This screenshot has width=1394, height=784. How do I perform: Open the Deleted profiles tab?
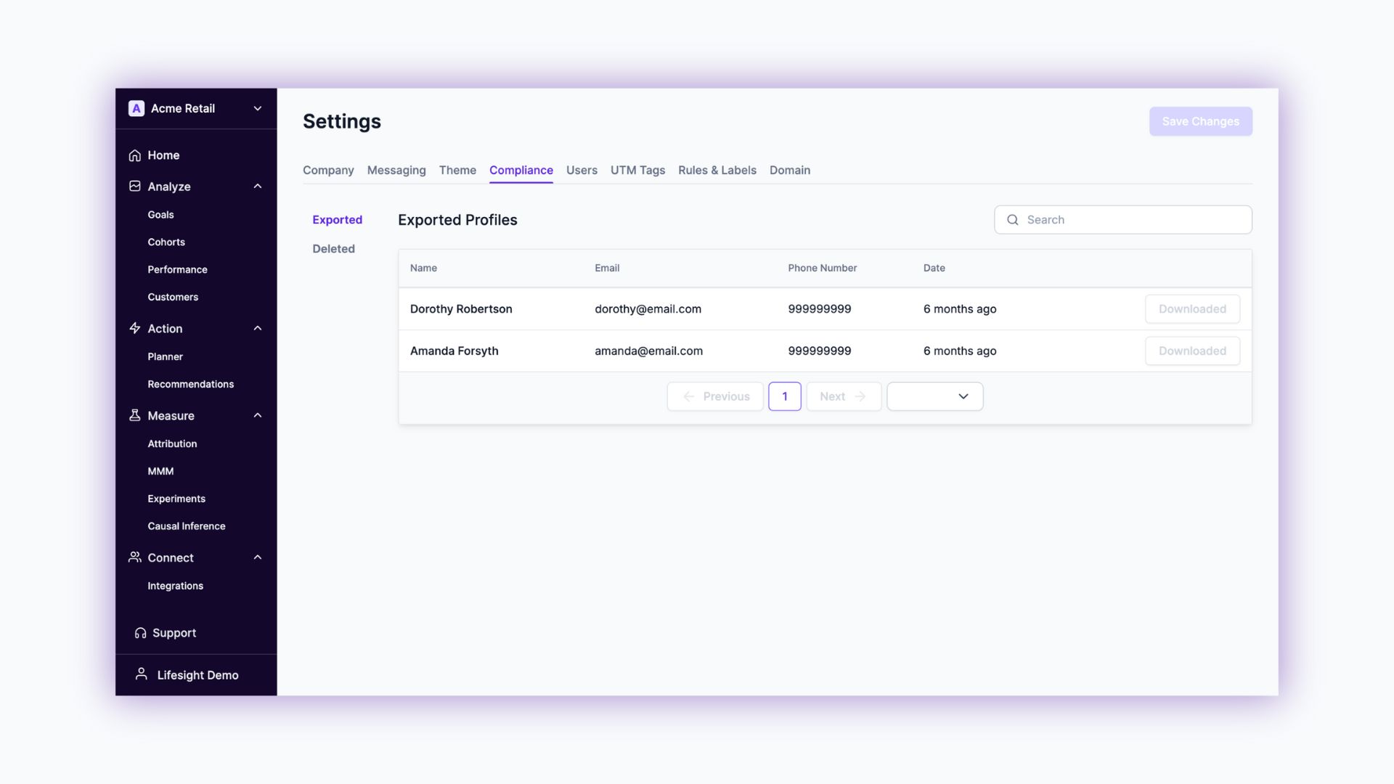333,248
